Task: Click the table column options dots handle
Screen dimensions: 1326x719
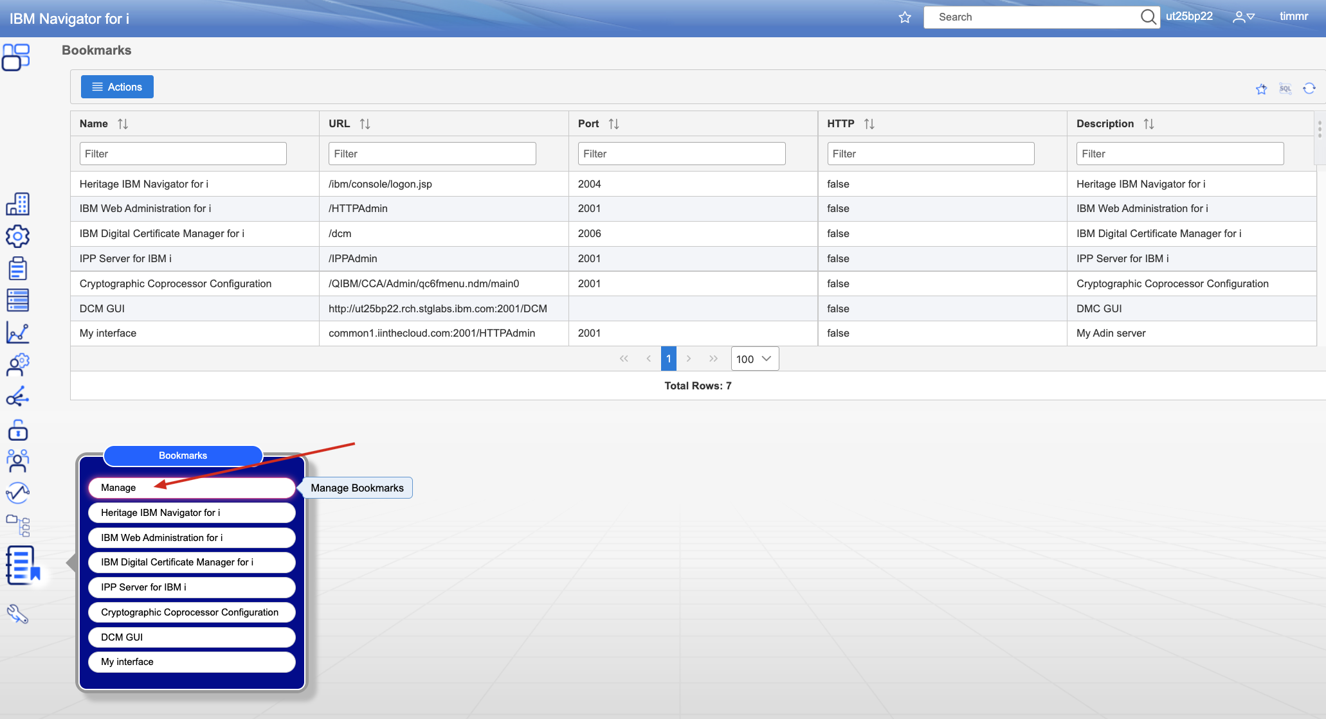Action: click(x=1320, y=129)
